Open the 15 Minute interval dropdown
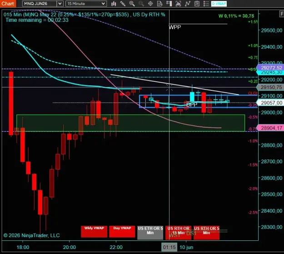Image resolution: width=284 pixels, height=254 pixels. [86, 4]
